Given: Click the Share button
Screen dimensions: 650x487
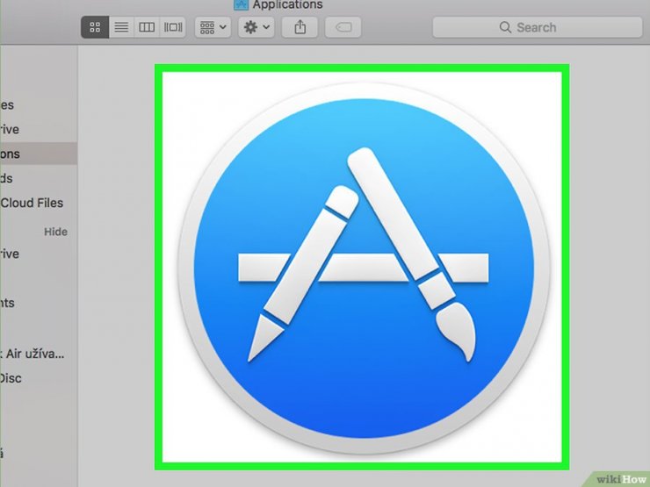Looking at the screenshot, I should pos(300,27).
